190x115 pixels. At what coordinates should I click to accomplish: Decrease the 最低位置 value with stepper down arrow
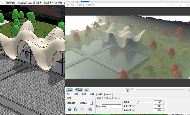(164, 111)
